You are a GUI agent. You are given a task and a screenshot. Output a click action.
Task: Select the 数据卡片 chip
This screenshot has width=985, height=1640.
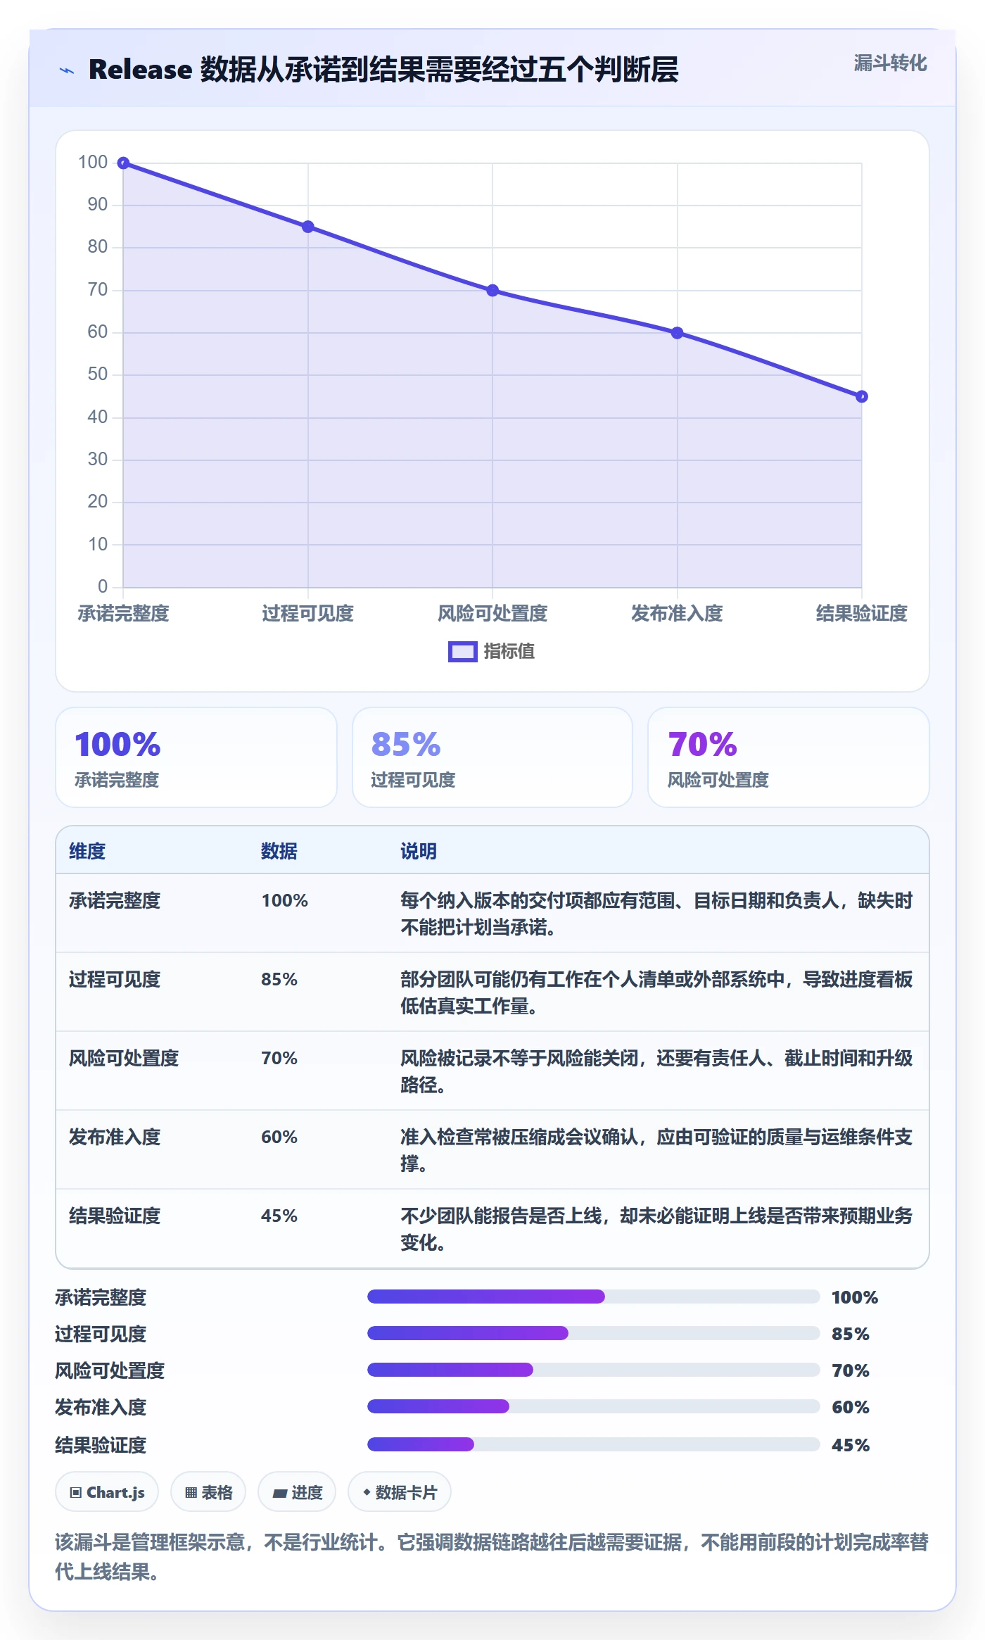[x=400, y=1491]
